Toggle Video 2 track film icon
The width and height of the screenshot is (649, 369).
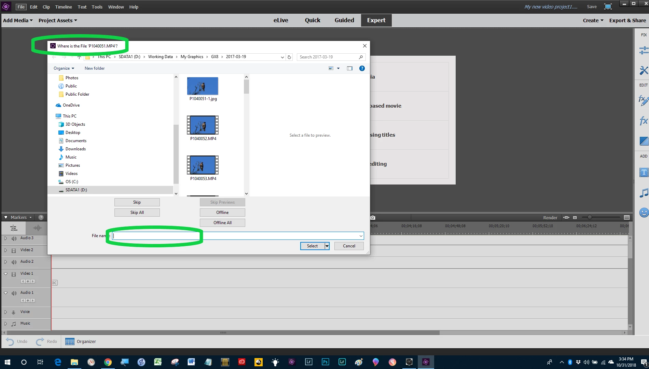tap(14, 250)
